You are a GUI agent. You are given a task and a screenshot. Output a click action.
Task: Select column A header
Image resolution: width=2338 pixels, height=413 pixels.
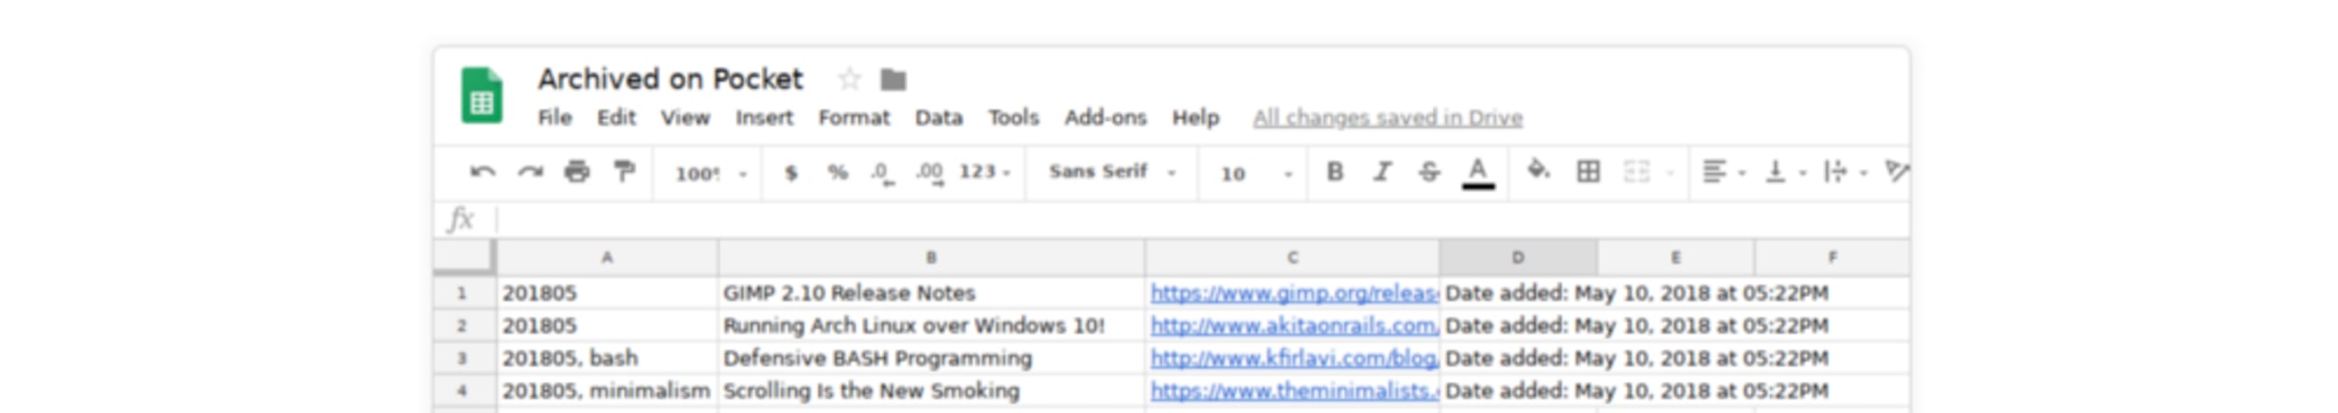tap(607, 257)
